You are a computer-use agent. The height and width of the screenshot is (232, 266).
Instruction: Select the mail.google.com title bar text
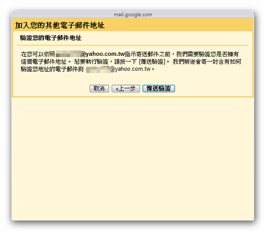click(x=133, y=15)
